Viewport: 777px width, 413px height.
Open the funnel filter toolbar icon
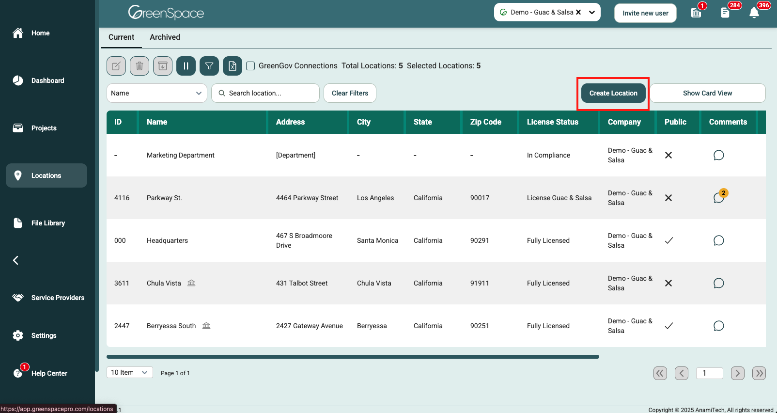[x=209, y=66]
